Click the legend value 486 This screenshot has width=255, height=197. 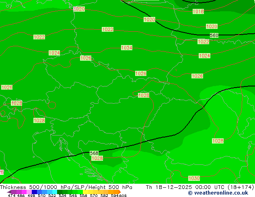[x=21, y=195]
